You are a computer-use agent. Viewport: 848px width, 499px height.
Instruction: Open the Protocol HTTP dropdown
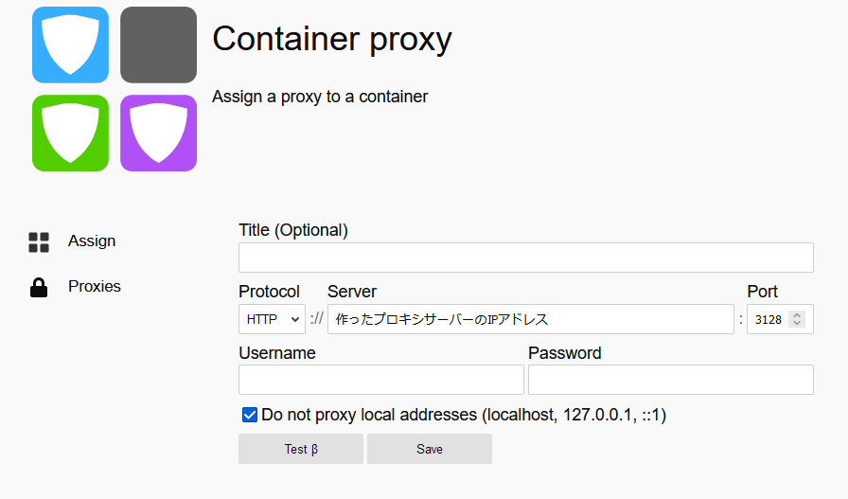[x=272, y=319]
